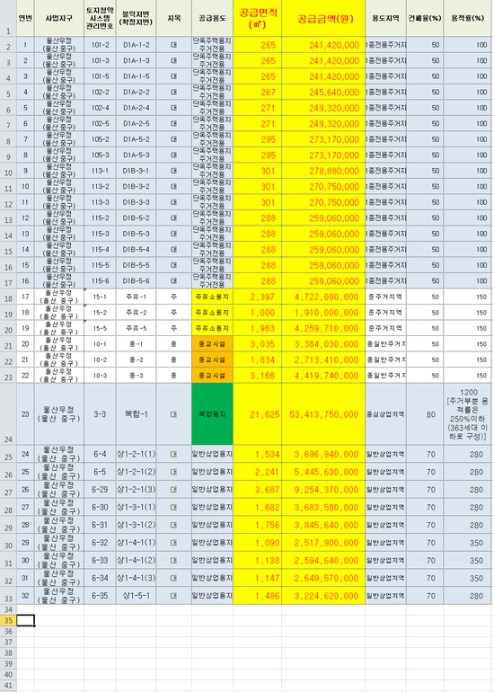Click the active empty cell in row 35

click(x=25, y=620)
